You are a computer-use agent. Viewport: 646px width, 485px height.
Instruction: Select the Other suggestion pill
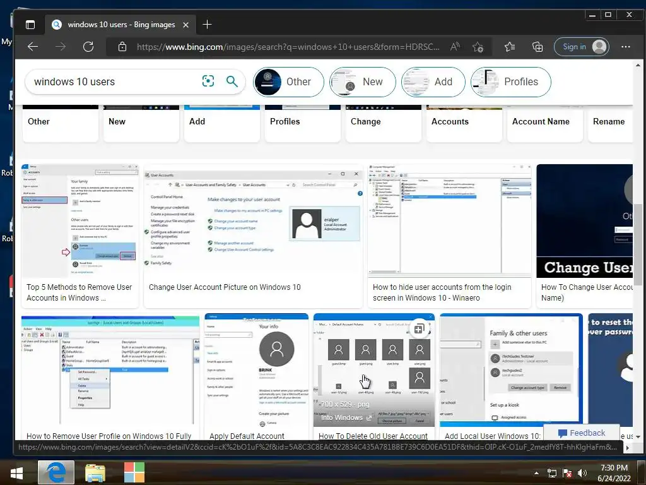click(x=288, y=81)
